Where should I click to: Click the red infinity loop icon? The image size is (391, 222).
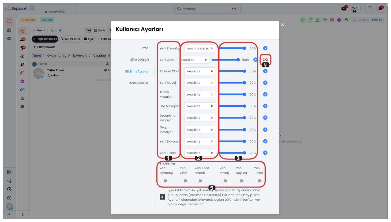pos(265,60)
